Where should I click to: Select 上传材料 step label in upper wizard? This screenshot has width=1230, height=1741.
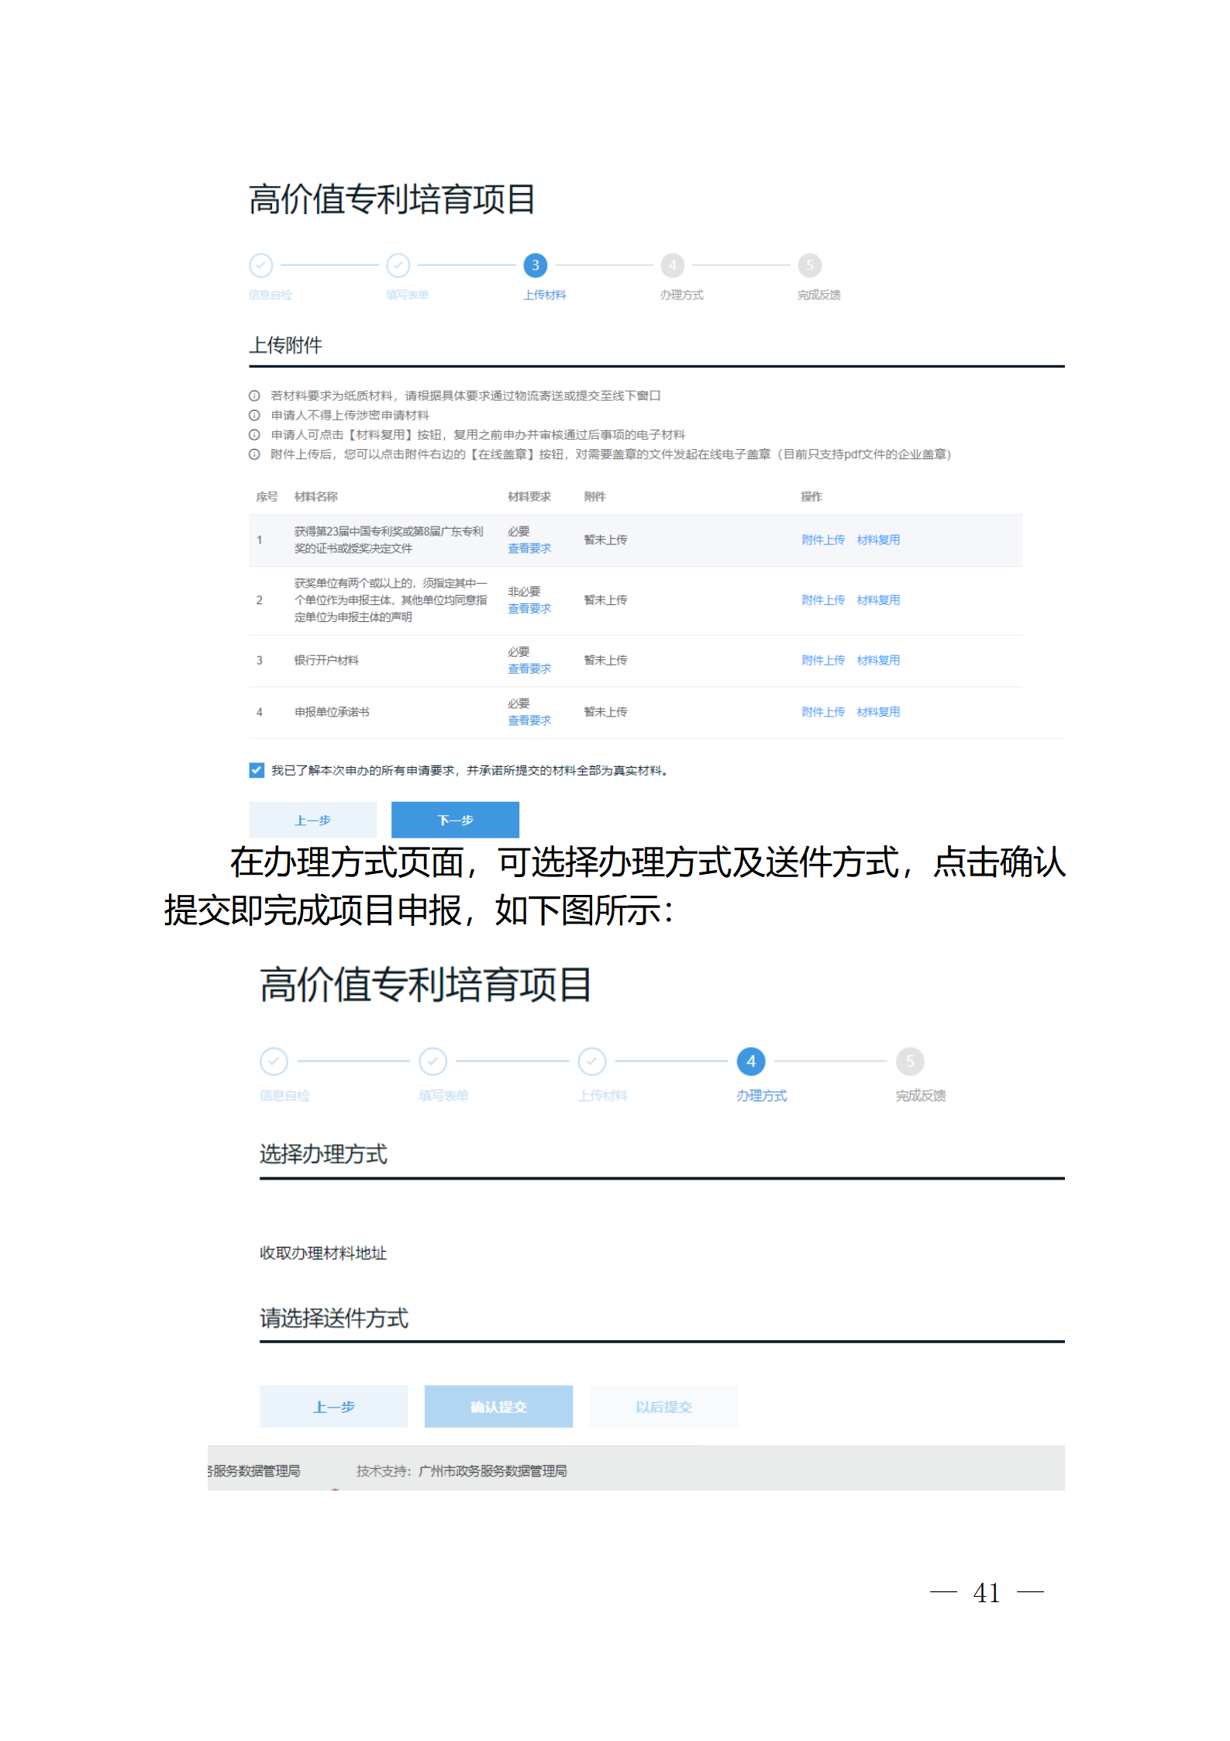click(544, 295)
